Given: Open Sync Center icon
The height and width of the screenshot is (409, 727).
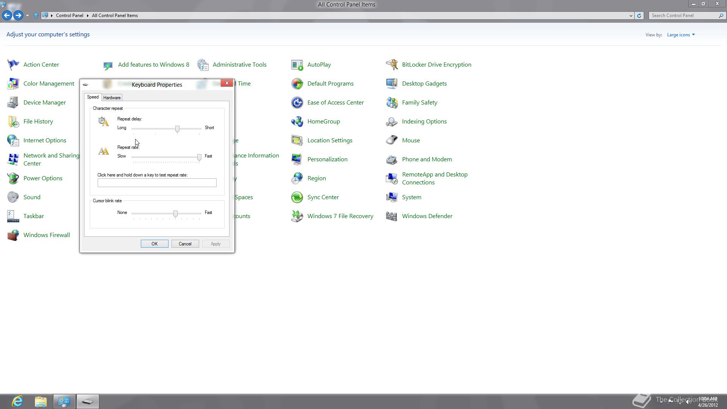Looking at the screenshot, I should 297,197.
